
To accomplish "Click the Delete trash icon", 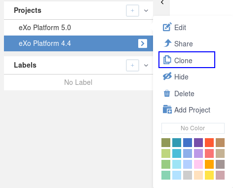I will coord(167,93).
